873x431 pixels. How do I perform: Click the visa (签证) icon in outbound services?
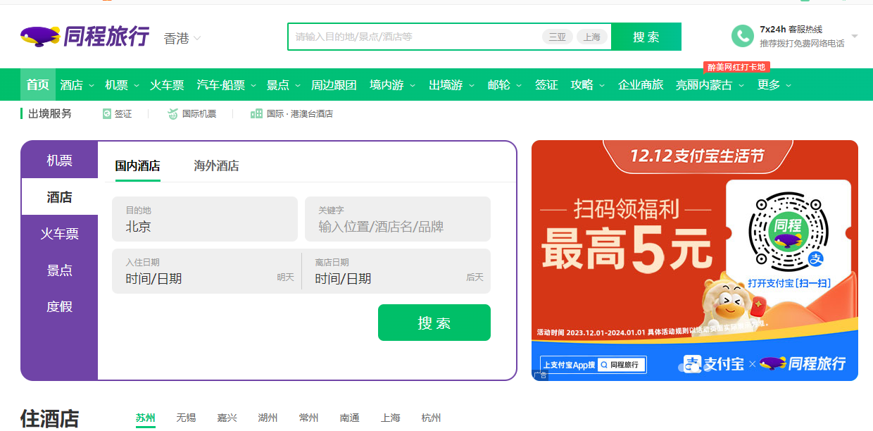[x=107, y=113]
